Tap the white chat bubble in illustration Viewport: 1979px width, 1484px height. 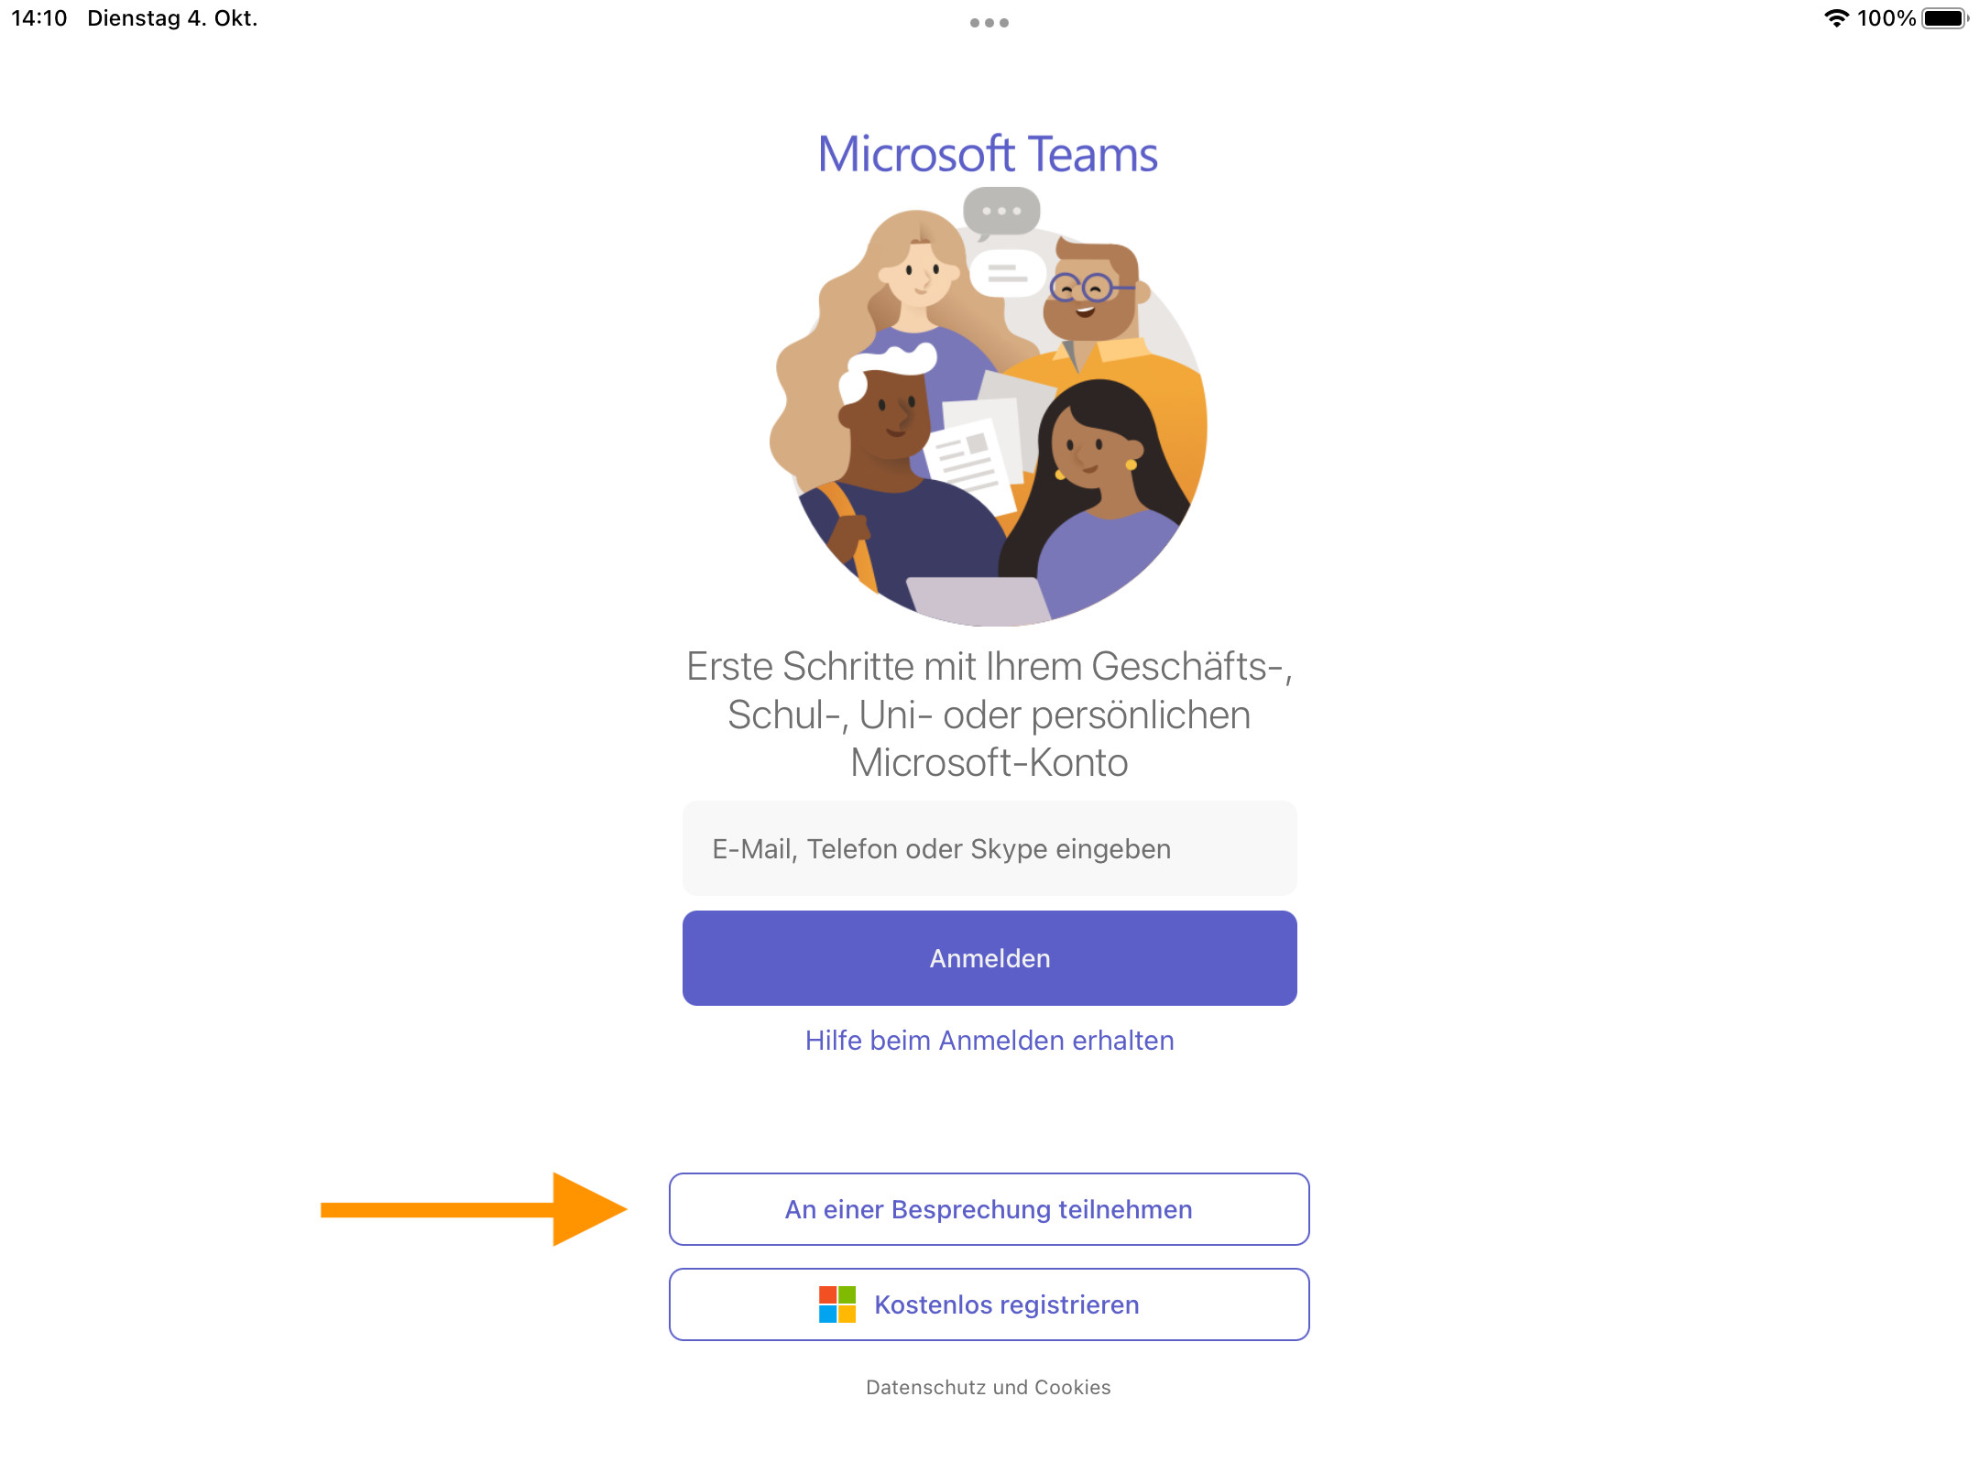tap(1007, 273)
